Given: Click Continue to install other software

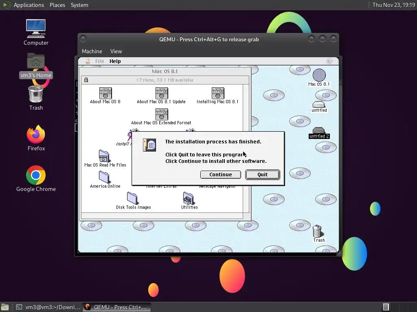Looking at the screenshot, I should pos(220,175).
